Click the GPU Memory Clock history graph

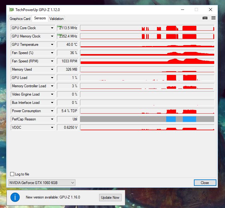tap(147, 36)
